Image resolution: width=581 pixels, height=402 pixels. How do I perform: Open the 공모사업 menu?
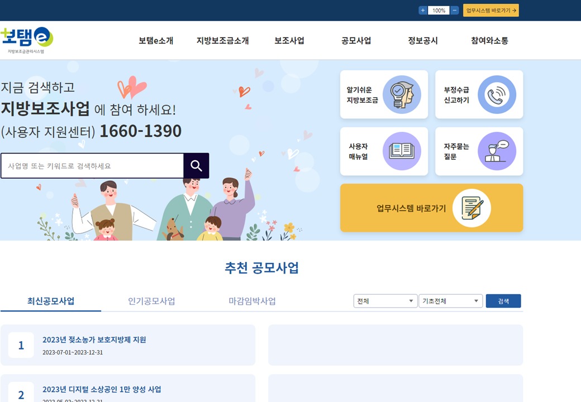[356, 41]
